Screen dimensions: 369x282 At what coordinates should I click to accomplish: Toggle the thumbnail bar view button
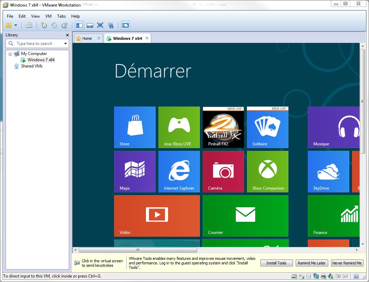90,25
